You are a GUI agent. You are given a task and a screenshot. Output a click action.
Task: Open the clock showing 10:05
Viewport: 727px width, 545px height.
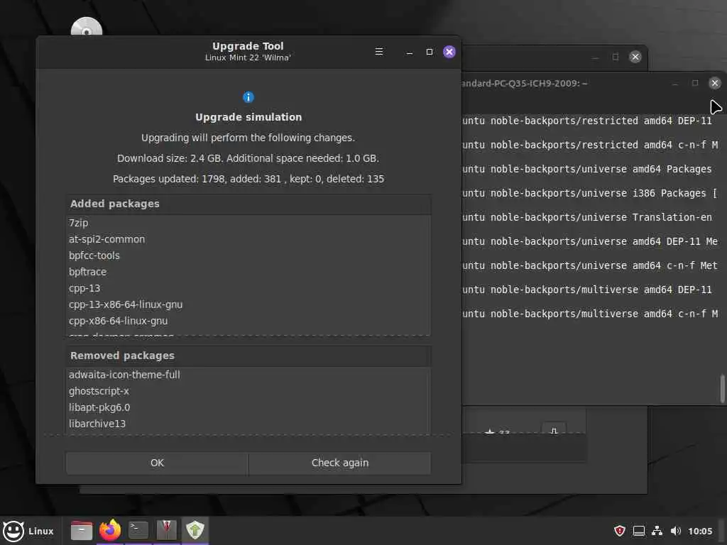click(x=700, y=531)
